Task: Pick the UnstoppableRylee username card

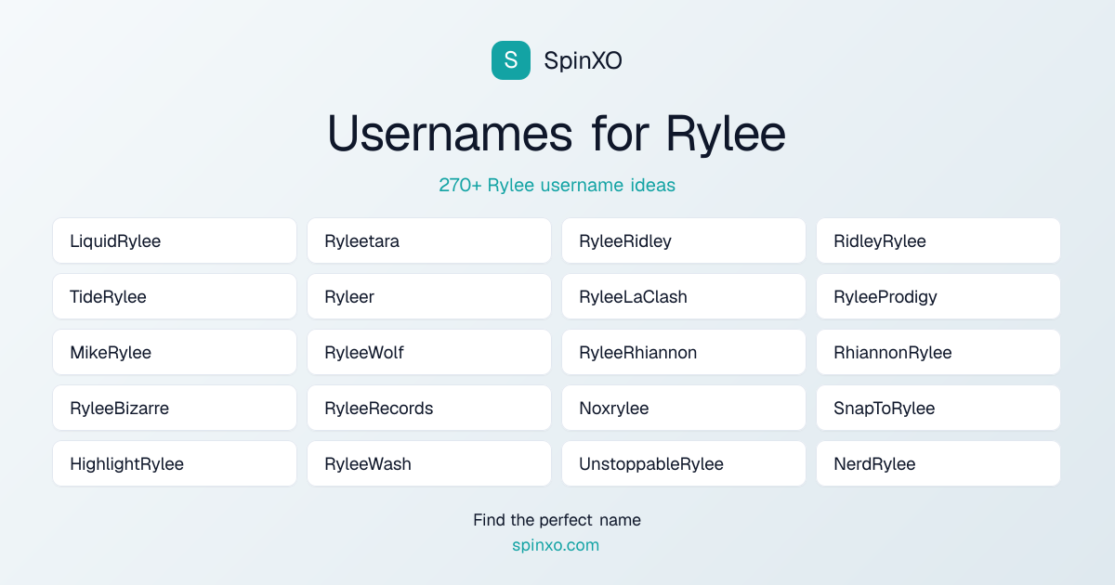Action: (684, 463)
